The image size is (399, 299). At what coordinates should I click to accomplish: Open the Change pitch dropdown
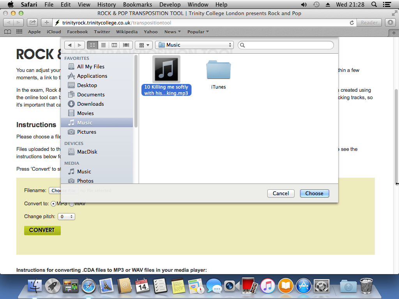point(66,217)
